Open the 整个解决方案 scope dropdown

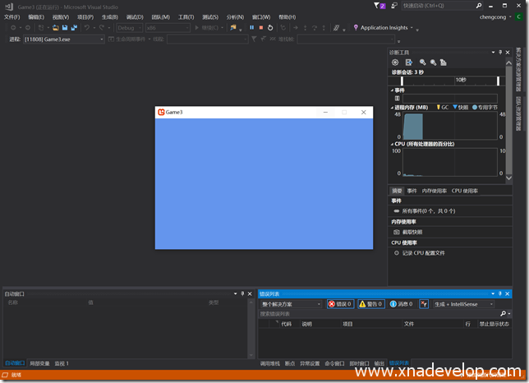point(291,304)
